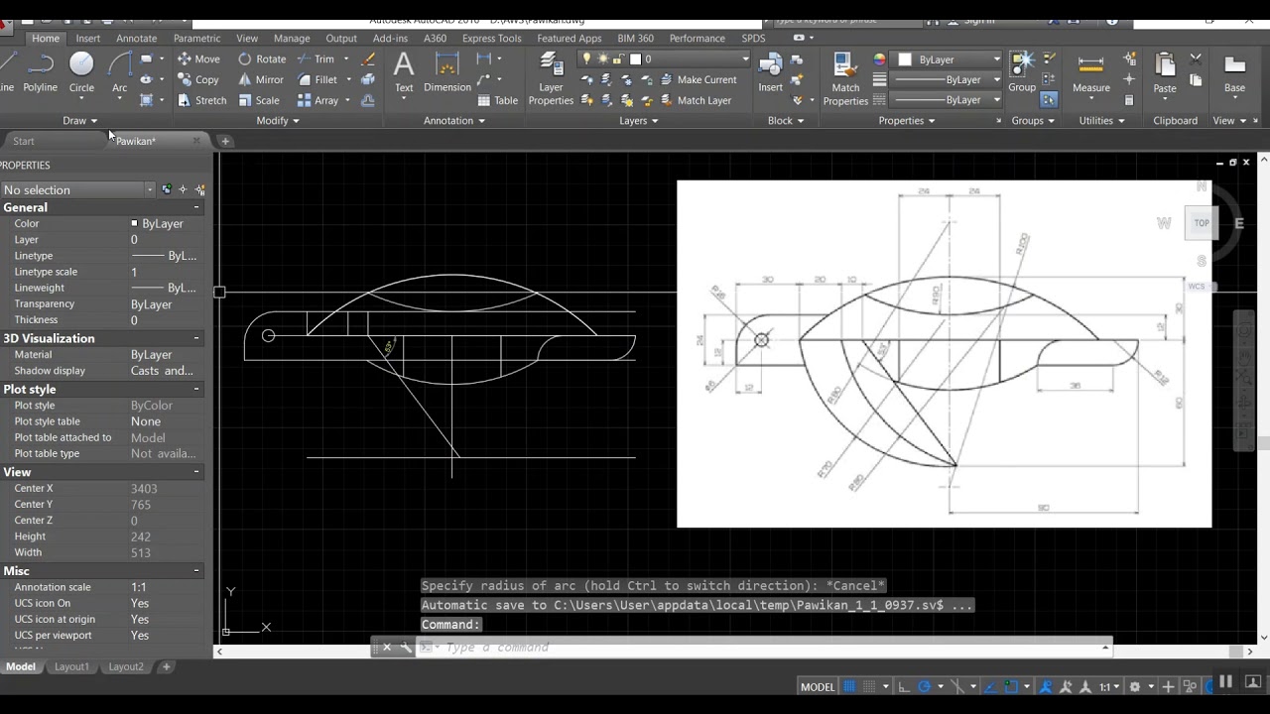This screenshot has height=714, width=1270.
Task: Click Make Current layer button
Action: pyautogui.click(x=698, y=79)
